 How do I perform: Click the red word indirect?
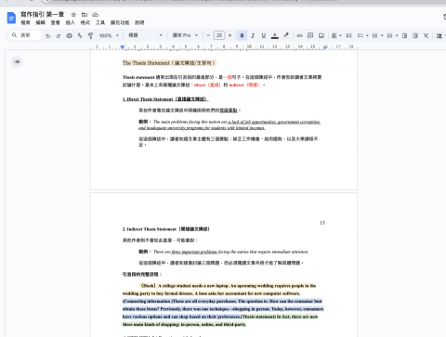[x=236, y=84]
